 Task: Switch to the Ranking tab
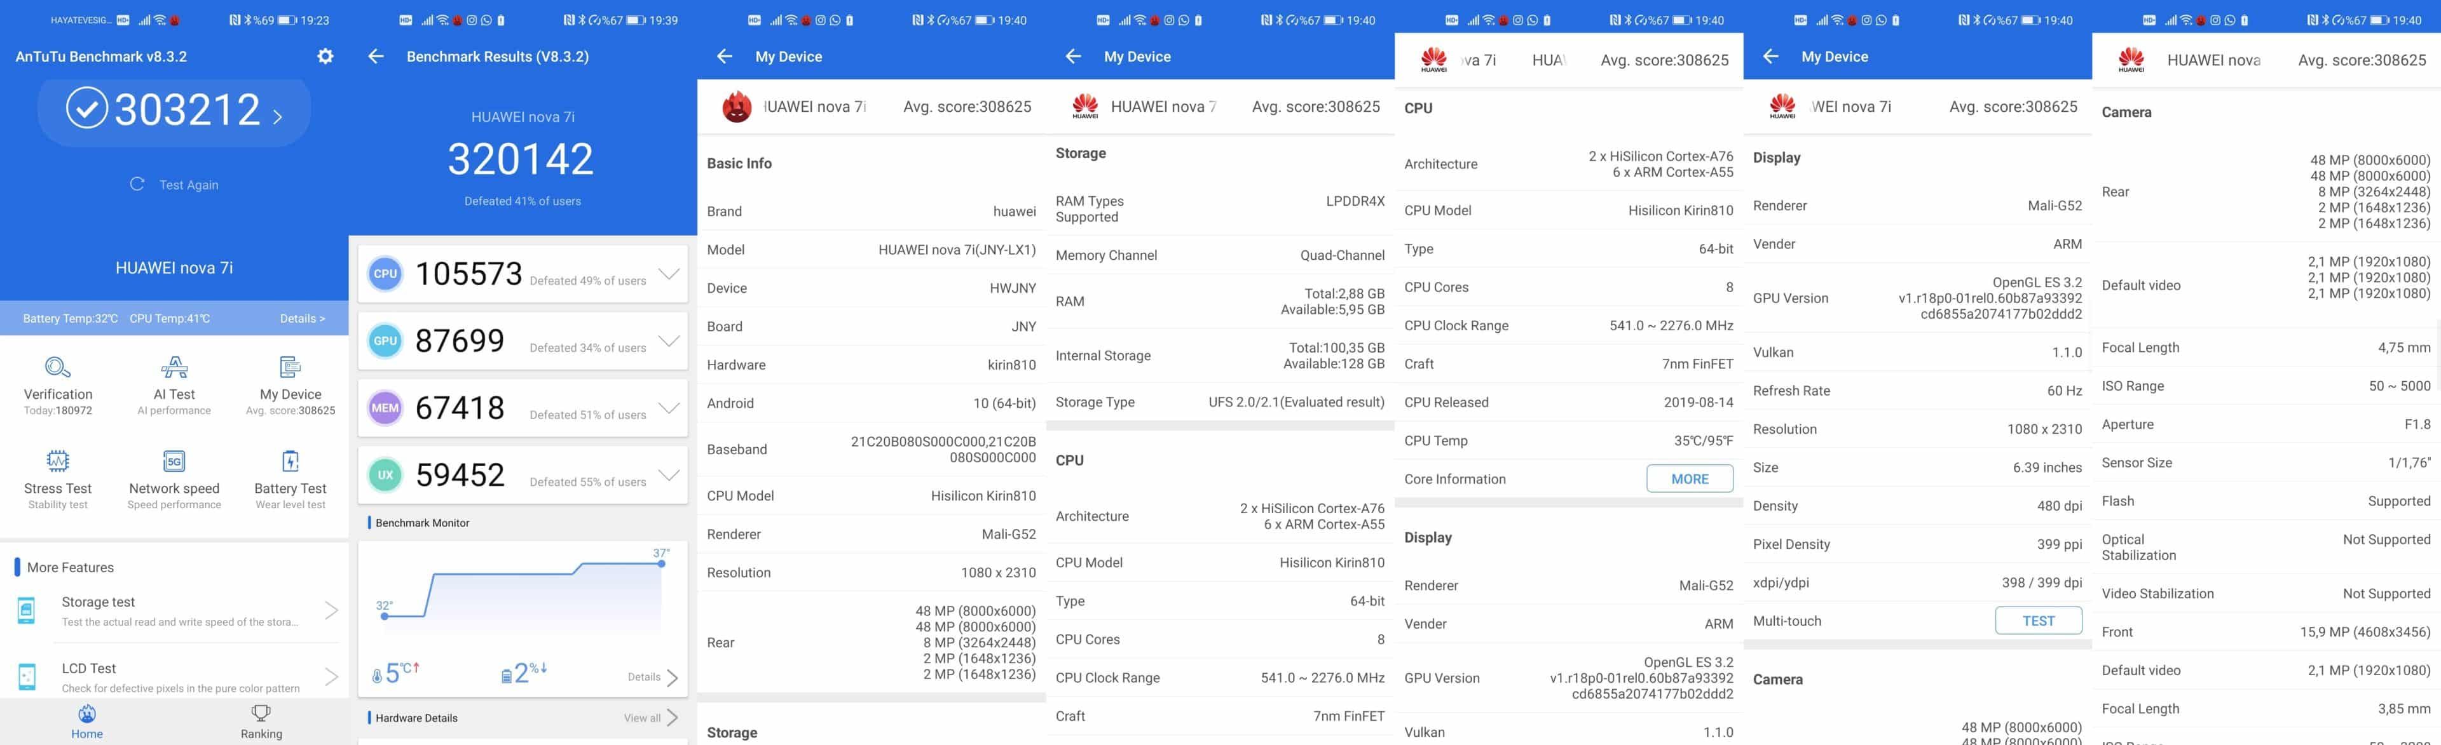[x=261, y=722]
